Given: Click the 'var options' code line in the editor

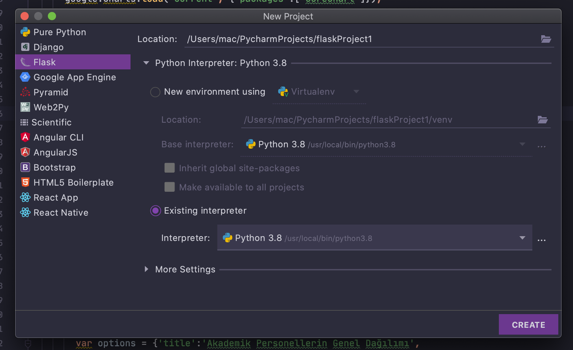Looking at the screenshot, I should (x=247, y=343).
